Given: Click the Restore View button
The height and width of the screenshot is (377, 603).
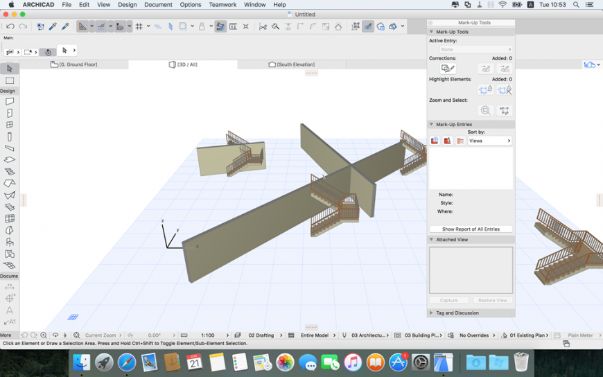Looking at the screenshot, I should [x=493, y=300].
